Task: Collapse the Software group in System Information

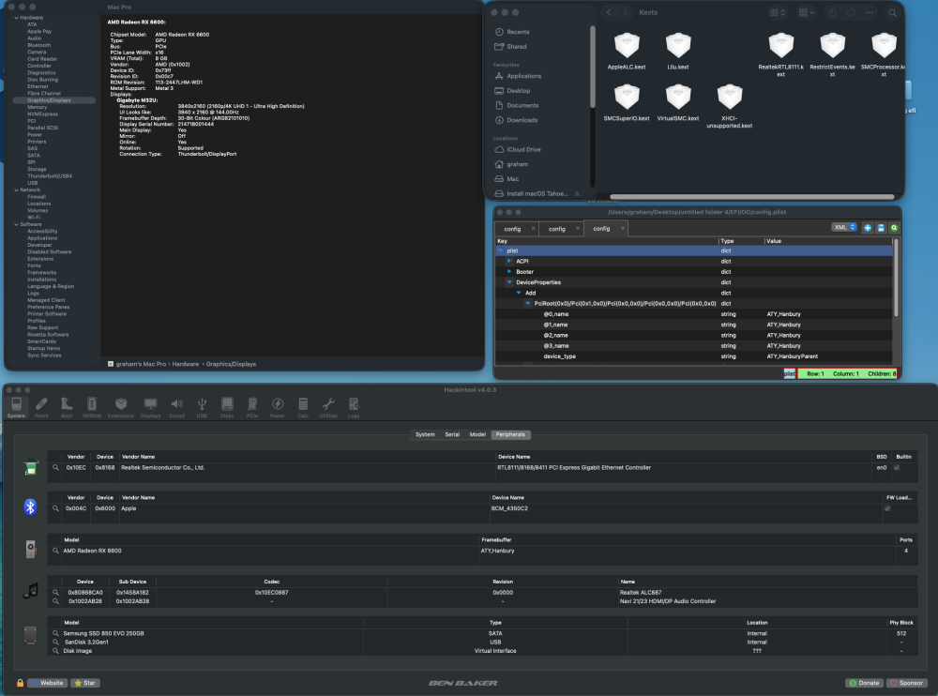Action: pyautogui.click(x=16, y=224)
